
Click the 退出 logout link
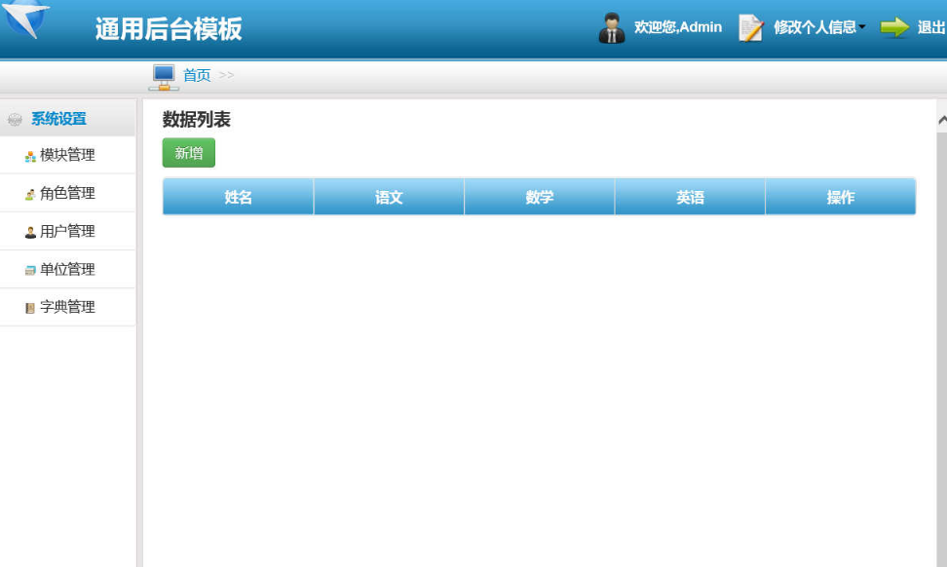pos(930,28)
